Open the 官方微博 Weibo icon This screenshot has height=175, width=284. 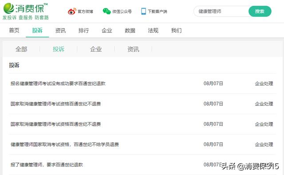coord(72,12)
